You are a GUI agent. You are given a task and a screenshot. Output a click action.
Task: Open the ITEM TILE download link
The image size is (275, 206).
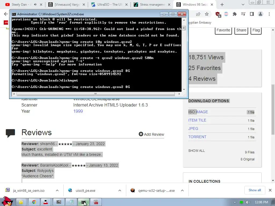coord(197,120)
